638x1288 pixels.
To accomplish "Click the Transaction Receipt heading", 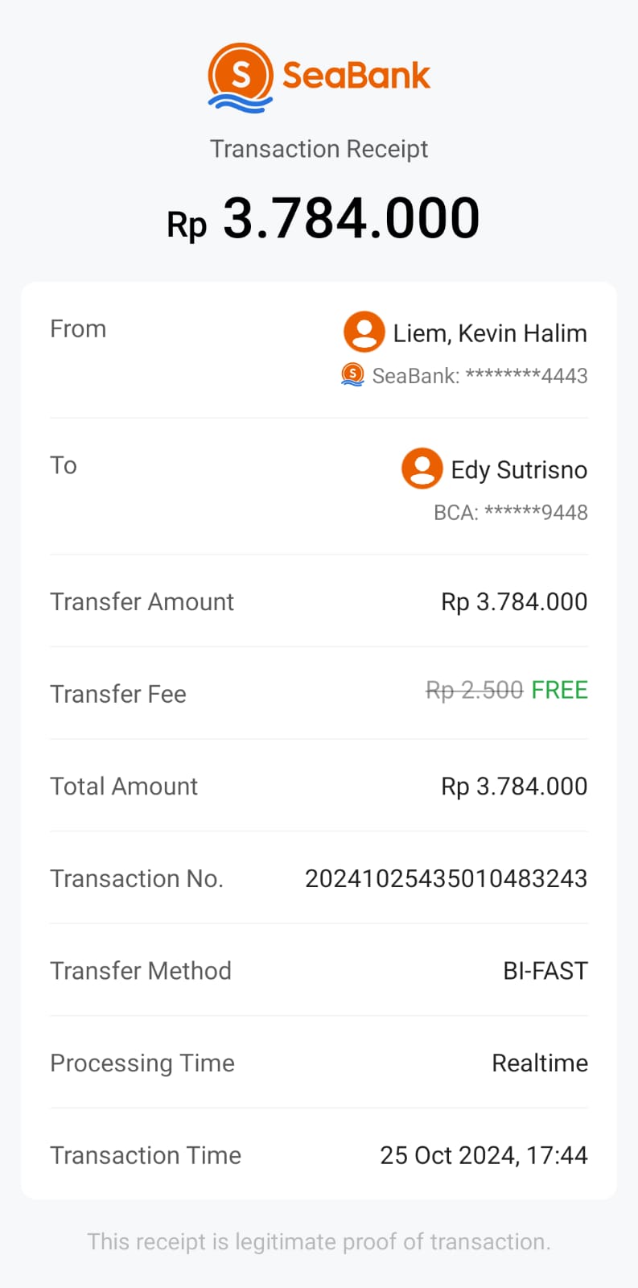I will click(319, 149).
